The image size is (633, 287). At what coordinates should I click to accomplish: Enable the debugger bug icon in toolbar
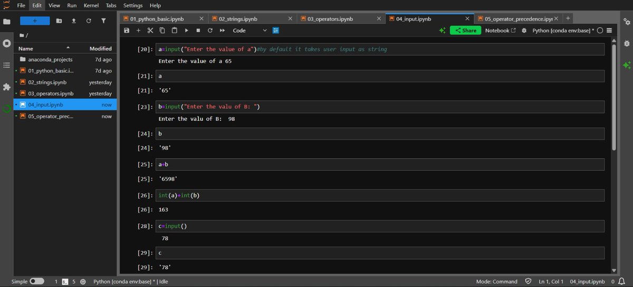[x=524, y=31]
